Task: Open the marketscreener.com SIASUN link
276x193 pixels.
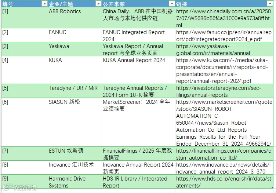Action: (224, 122)
